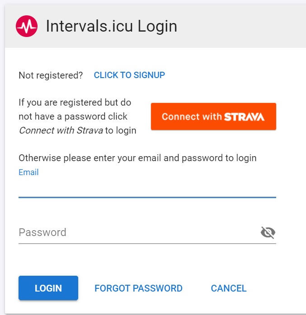Click the STRAVA wordmark on orange button

coord(244,116)
